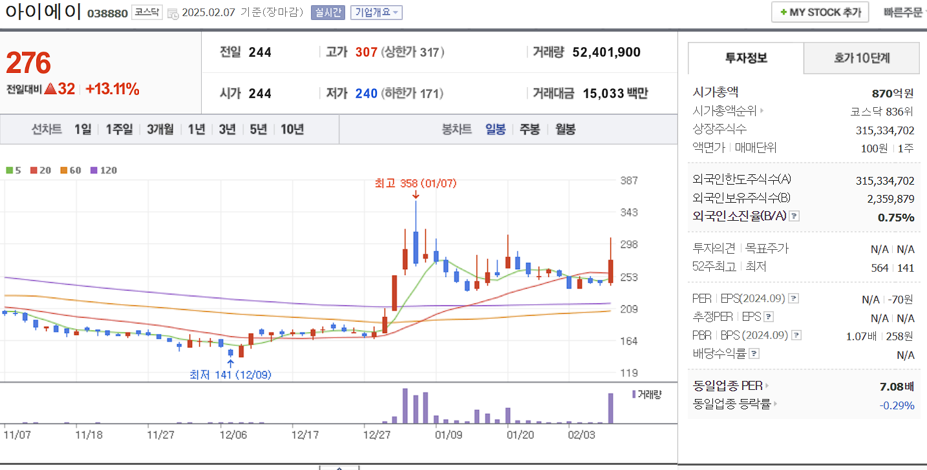This screenshot has height=470, width=927.
Task: Switch to the 호가 10단계 tab
Action: pyautogui.click(x=861, y=57)
